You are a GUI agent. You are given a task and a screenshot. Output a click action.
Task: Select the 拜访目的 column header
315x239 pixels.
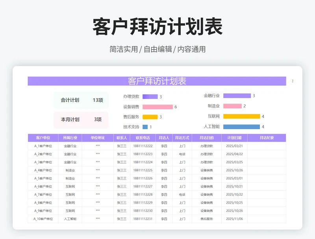pos(207,138)
